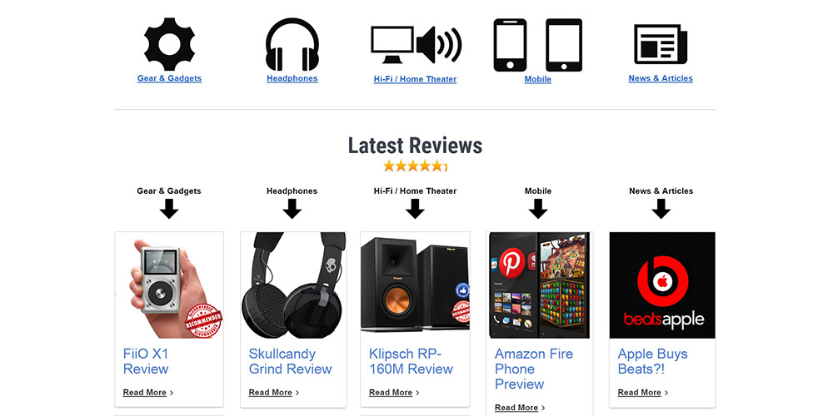Open the Gear & Gadgets link
The width and height of the screenshot is (833, 416).
click(169, 78)
